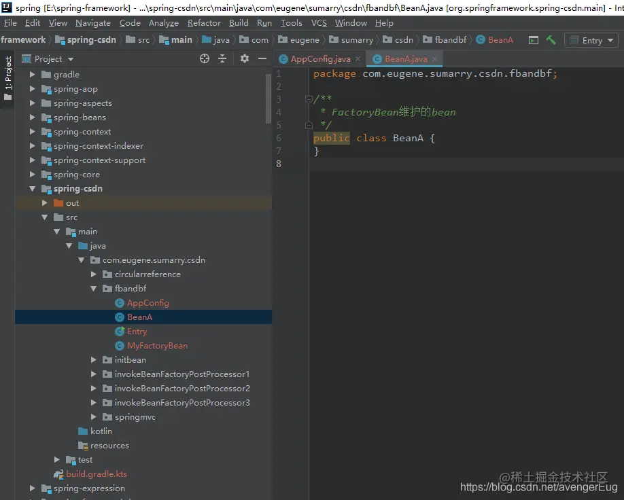Expand the gradle folder

33,74
